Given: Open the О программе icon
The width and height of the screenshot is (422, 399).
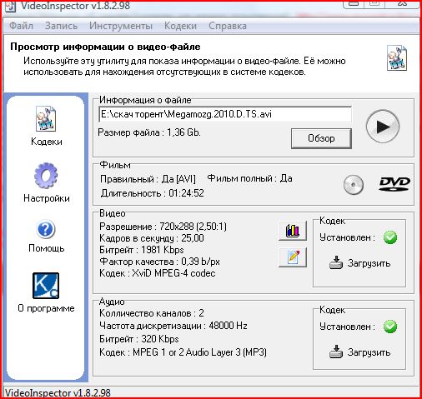Looking at the screenshot, I should 46,286.
